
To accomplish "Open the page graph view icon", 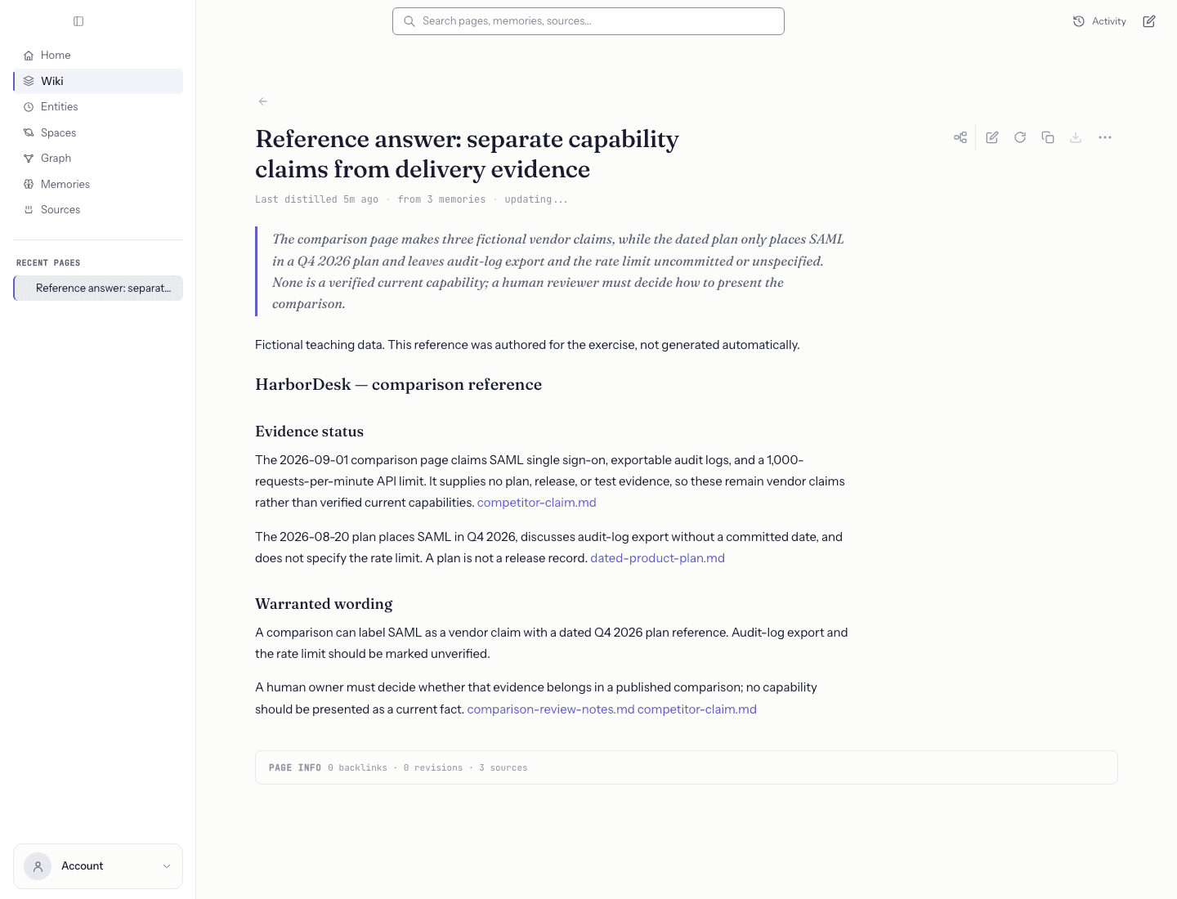I will pyautogui.click(x=960, y=137).
